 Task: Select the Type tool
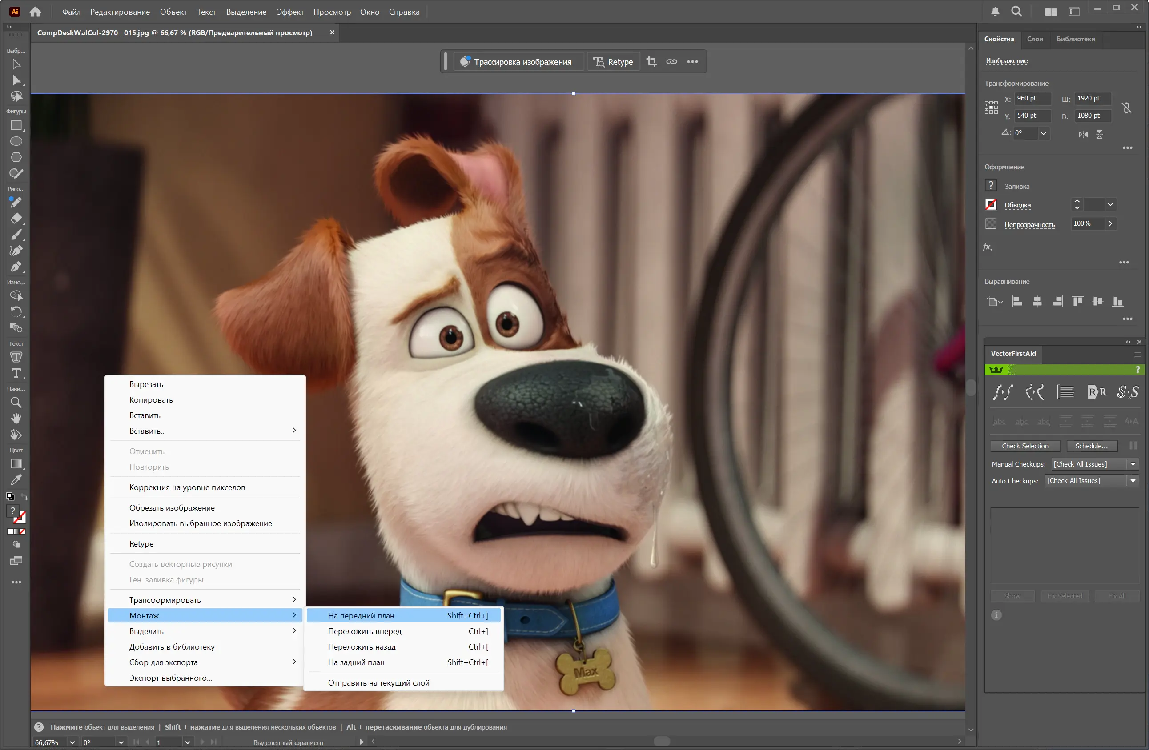tap(16, 373)
